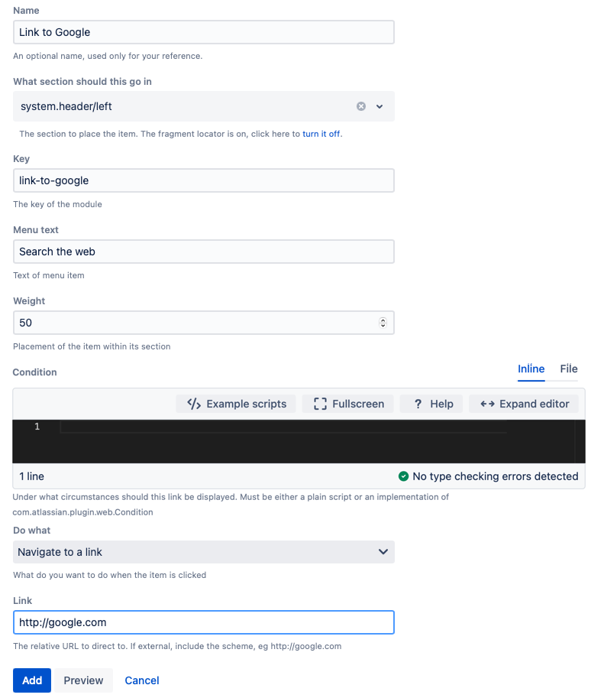604x698 pixels.
Task: Click the Preview button
Action: click(84, 680)
